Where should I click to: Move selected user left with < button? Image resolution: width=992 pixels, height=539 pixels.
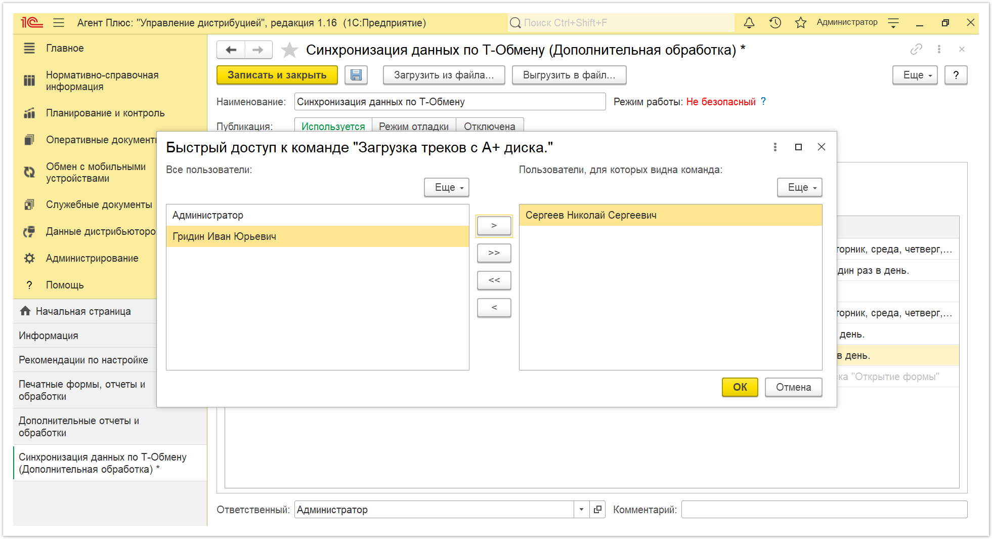click(494, 308)
